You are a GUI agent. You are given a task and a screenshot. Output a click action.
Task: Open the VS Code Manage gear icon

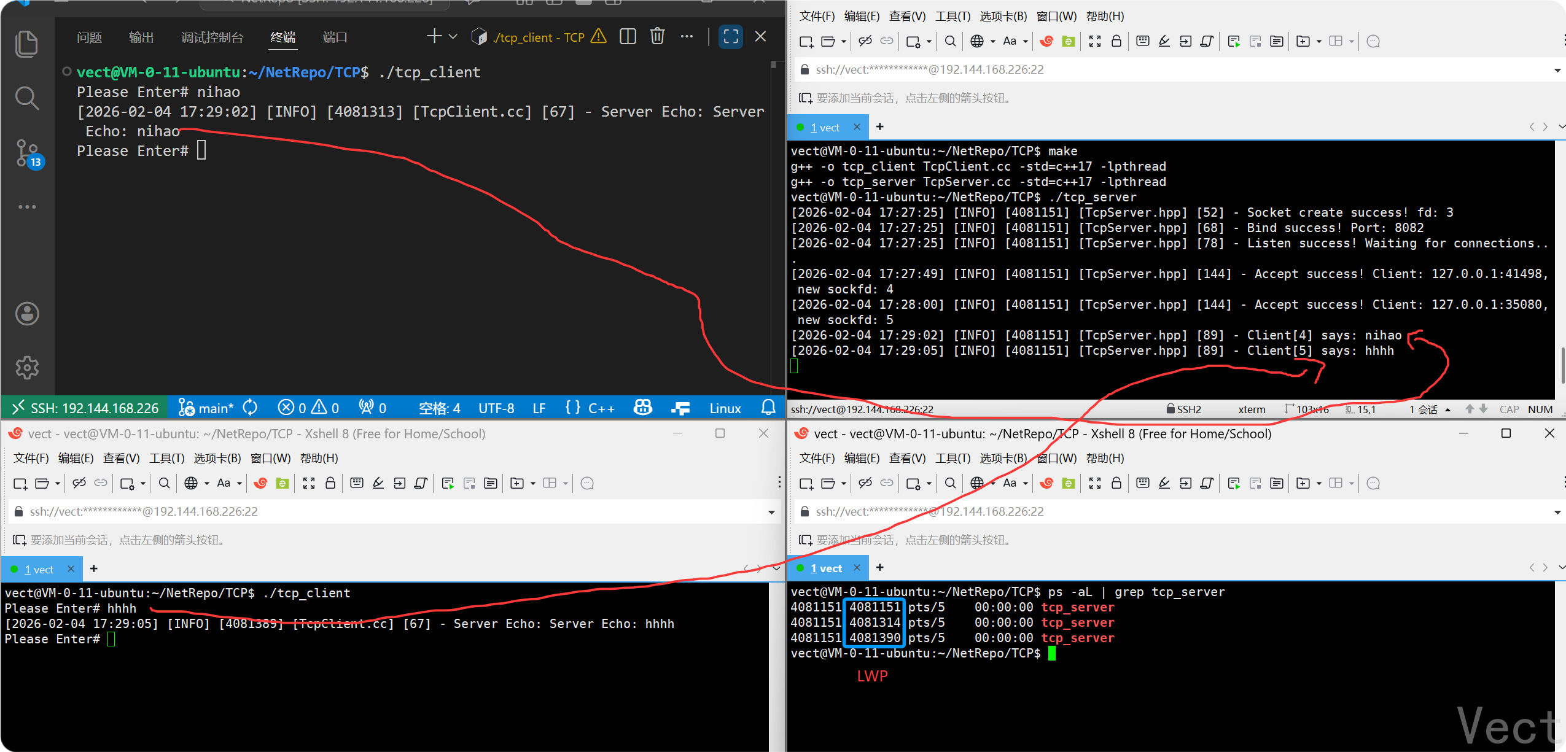coord(27,368)
